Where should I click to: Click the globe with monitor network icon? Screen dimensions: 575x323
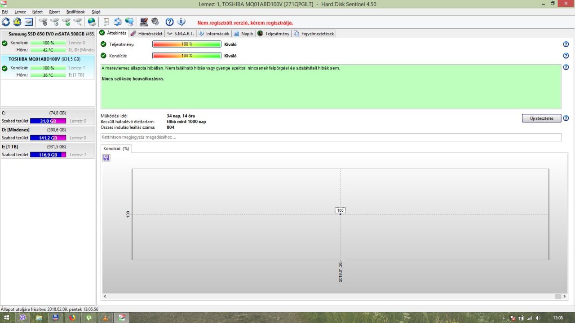click(129, 22)
